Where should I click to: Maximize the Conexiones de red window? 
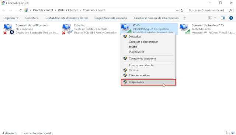pos(221,3)
